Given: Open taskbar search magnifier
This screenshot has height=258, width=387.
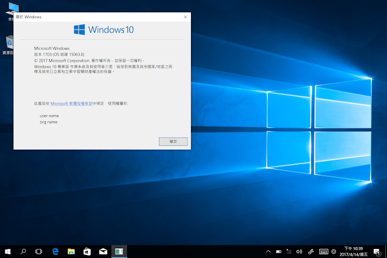Looking at the screenshot, I should tap(23, 251).
